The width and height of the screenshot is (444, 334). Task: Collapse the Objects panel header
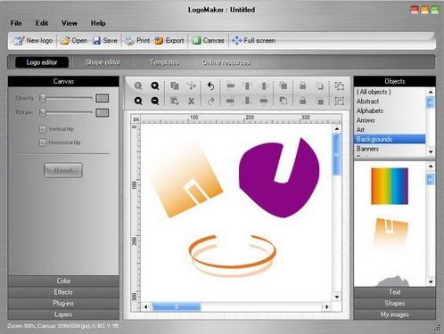(x=395, y=81)
